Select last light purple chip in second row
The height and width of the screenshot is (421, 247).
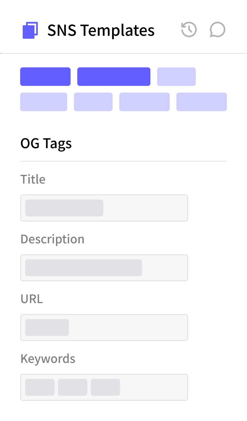click(202, 102)
